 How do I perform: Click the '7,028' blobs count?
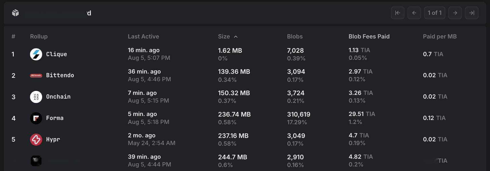point(295,50)
